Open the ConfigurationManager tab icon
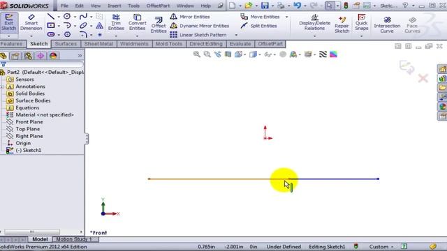This screenshot has width=447, height=251. tap(28, 56)
